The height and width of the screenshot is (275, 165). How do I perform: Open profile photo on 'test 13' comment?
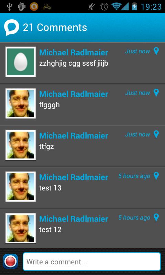click(21, 186)
